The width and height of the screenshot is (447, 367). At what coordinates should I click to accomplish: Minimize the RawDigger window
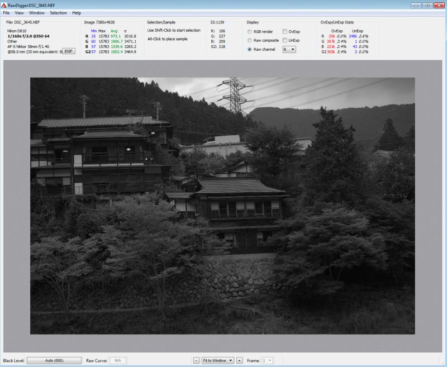pyautogui.click(x=416, y=5)
